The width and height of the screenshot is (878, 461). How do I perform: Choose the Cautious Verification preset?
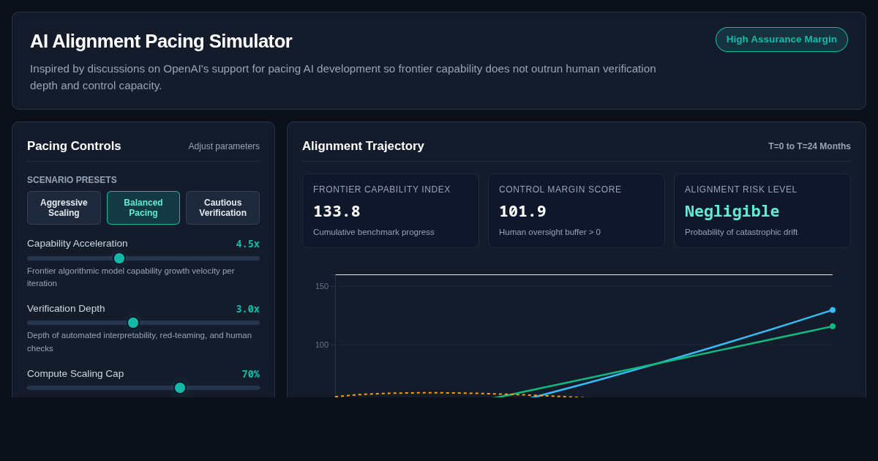point(222,208)
